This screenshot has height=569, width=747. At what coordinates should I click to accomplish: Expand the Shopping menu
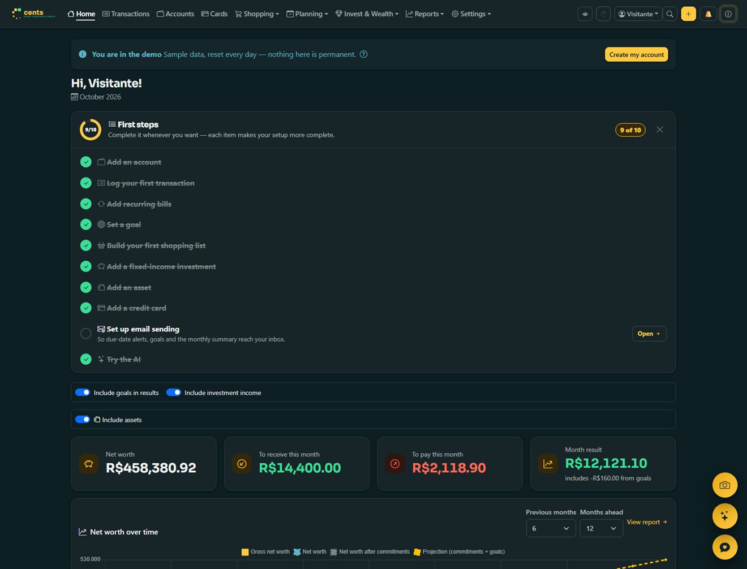[257, 14]
